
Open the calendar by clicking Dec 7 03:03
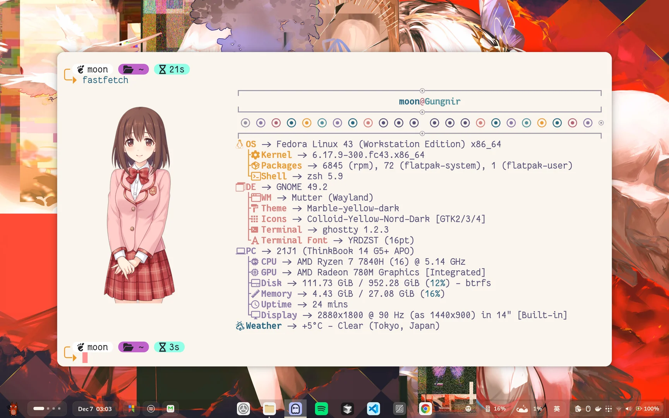pyautogui.click(x=94, y=408)
